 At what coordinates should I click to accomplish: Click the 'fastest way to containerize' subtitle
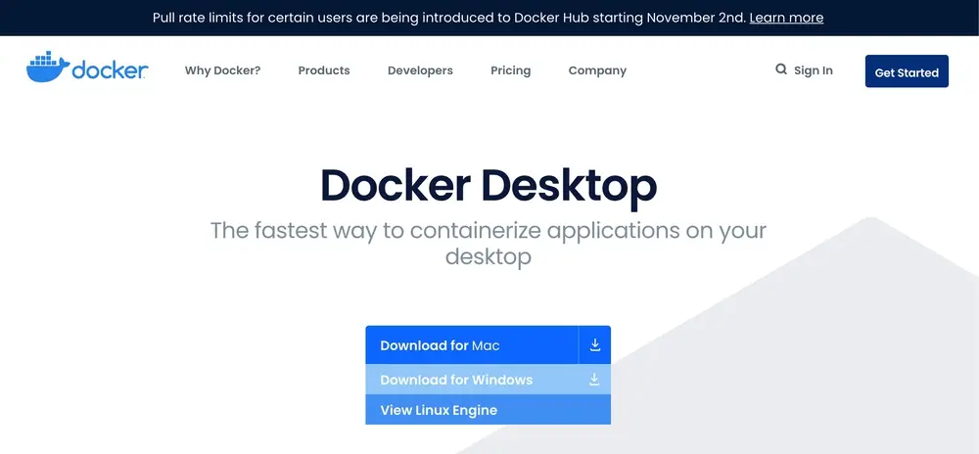tap(489, 244)
